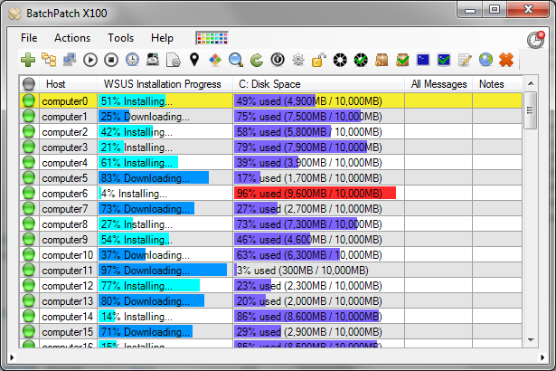This screenshot has width=556, height=371.
Task: Click the red X delete icon
Action: click(x=506, y=60)
